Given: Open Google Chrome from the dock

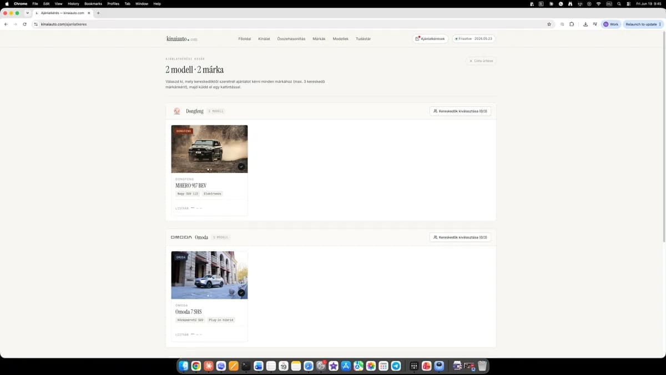Looking at the screenshot, I should click(x=196, y=366).
